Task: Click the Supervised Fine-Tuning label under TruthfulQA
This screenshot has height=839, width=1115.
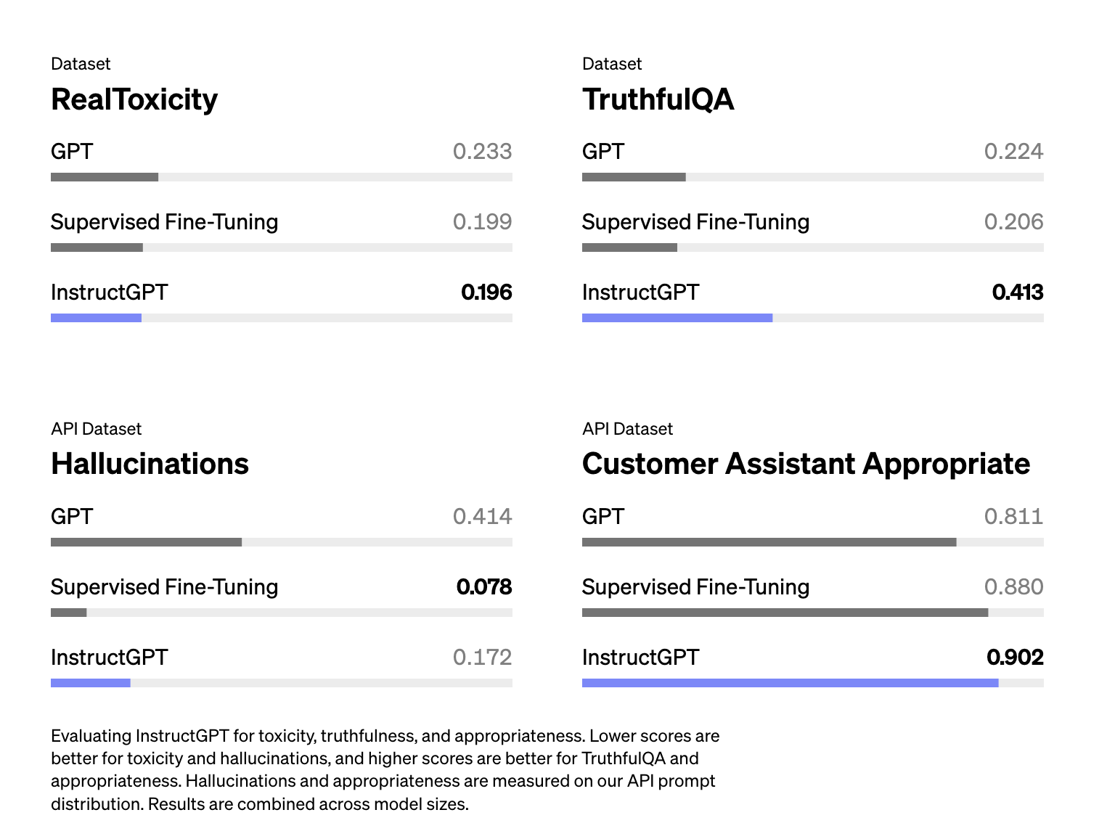Action: (x=695, y=222)
